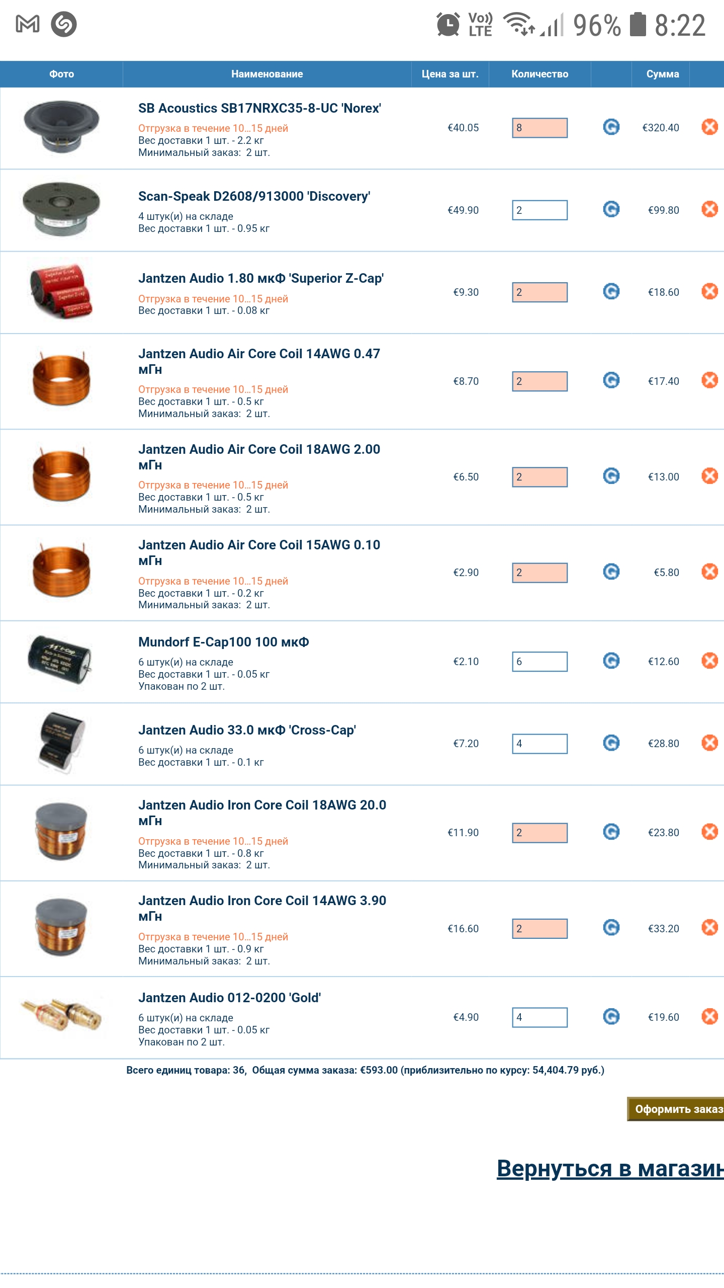724x1288 pixels.
Task: Open Scan-Speak D2608/913000 Discovery product page
Action: pos(254,196)
